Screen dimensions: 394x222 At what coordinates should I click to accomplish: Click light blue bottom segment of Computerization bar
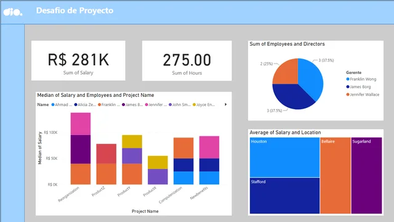click(183, 178)
